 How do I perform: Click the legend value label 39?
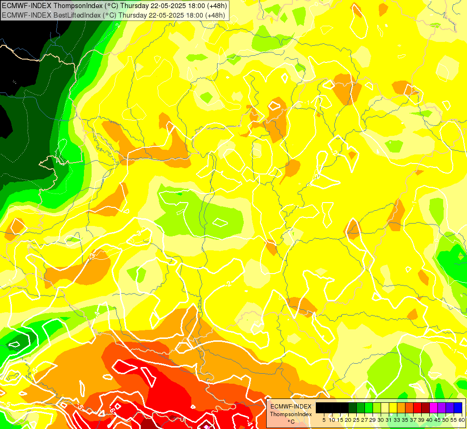coord(421,420)
